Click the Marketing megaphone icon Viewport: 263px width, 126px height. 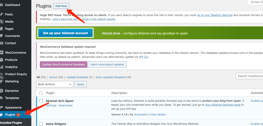click(1, 81)
